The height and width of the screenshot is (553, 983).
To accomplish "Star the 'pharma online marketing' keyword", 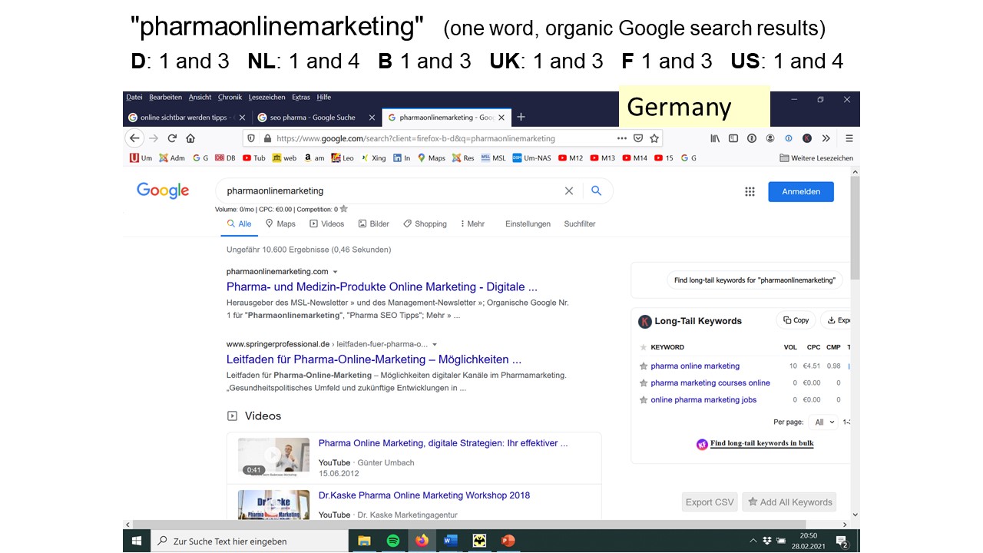I will click(x=644, y=366).
